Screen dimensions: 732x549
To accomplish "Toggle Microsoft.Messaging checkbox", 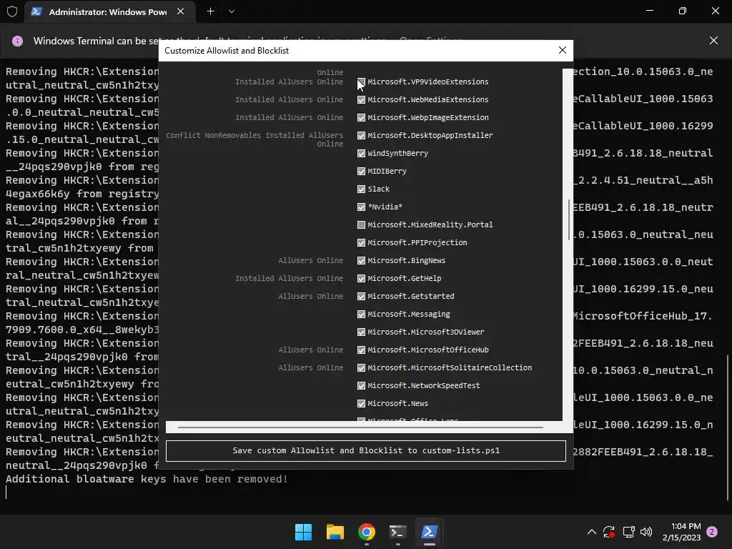I will point(361,315).
